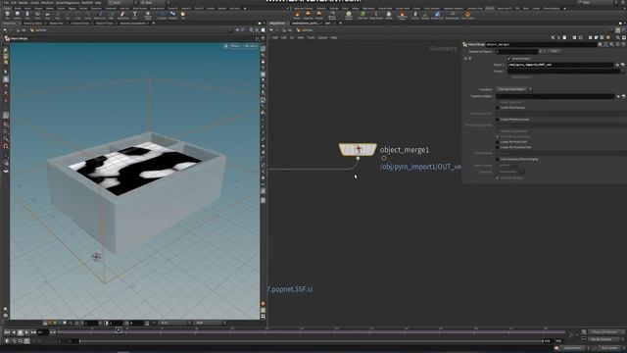Image resolution: width=627 pixels, height=353 pixels.
Task: Click the network editor search icon
Action: pyautogui.click(x=618, y=37)
